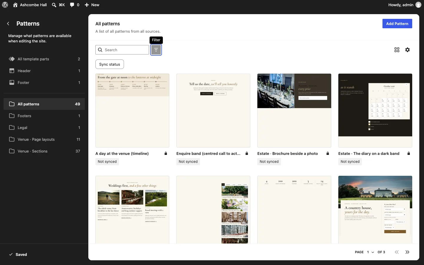Click title A day at the venue (timeline)

pyautogui.click(x=122, y=153)
